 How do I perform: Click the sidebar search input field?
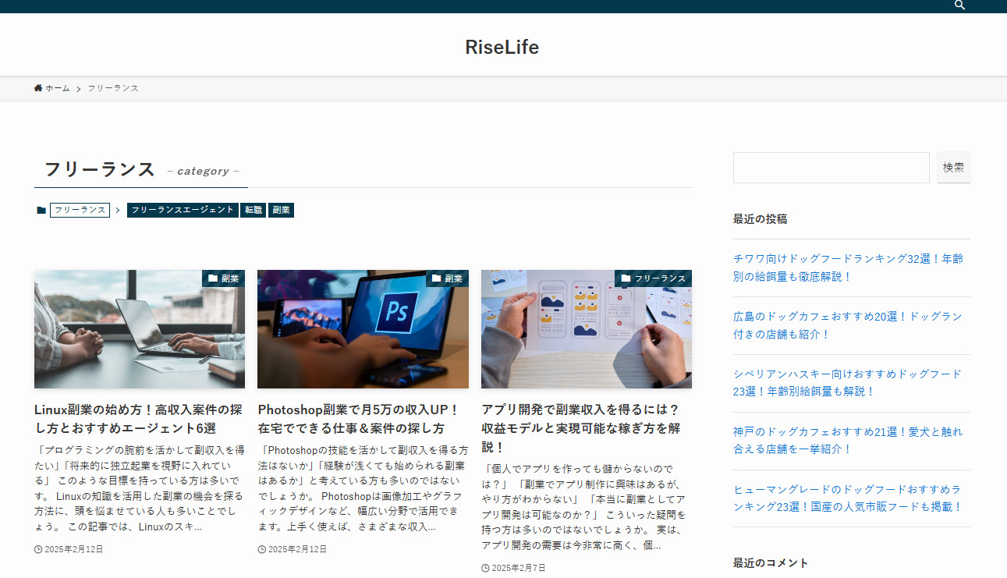pos(831,168)
